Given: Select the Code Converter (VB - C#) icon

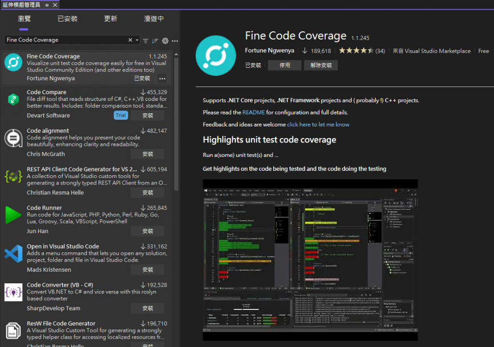Looking at the screenshot, I should [13, 292].
